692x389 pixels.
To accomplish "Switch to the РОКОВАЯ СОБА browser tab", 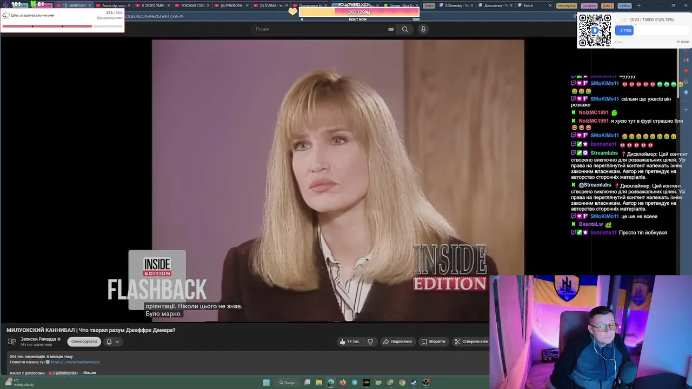I will pyautogui.click(x=193, y=5).
